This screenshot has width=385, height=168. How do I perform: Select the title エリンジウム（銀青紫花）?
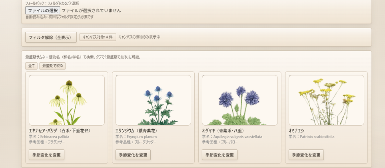pos(137,131)
